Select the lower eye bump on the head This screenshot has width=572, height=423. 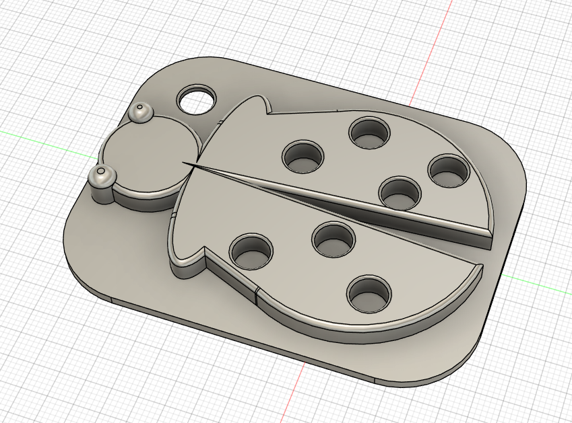(103, 176)
